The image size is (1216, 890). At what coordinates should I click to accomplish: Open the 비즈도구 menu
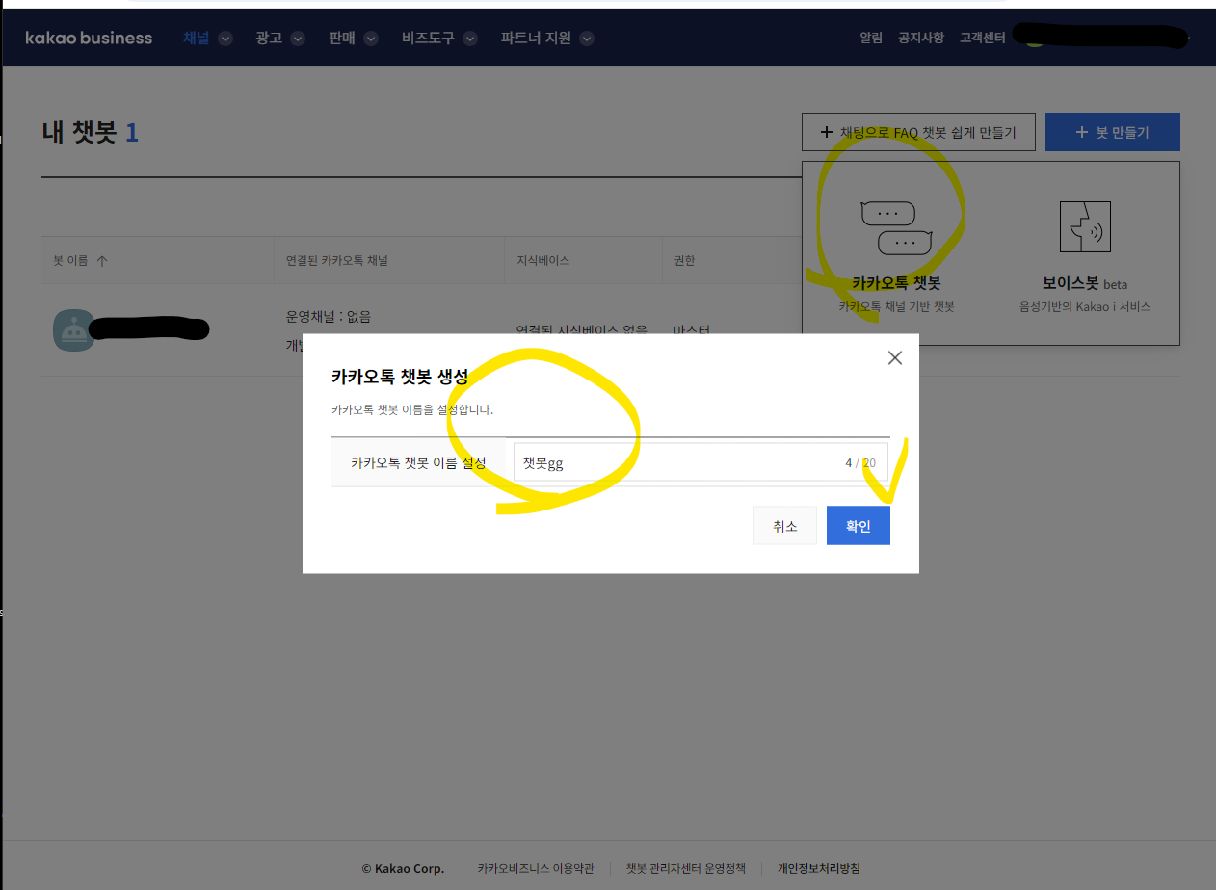coord(428,39)
